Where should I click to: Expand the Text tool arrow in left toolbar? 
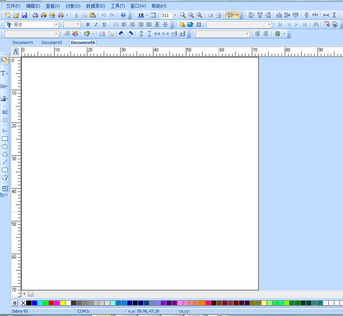(7, 73)
